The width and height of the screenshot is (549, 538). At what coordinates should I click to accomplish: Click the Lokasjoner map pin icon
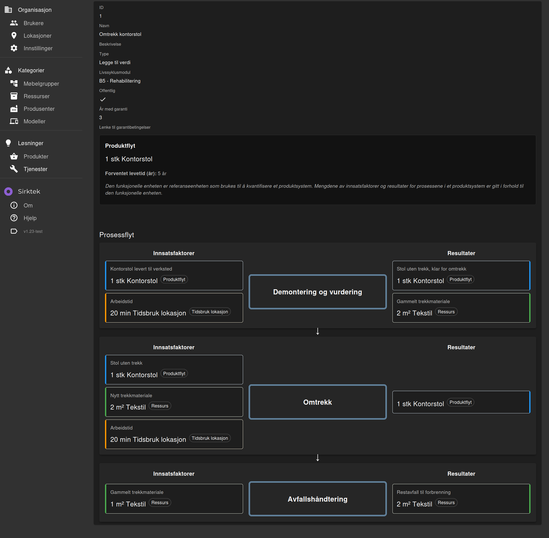coord(14,36)
